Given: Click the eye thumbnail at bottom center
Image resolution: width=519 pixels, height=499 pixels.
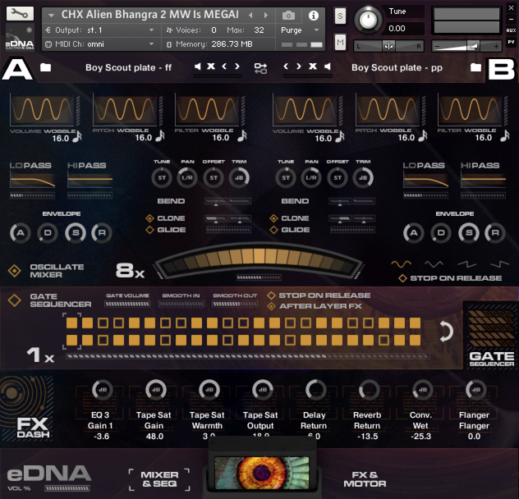Looking at the screenshot, I should 259,474.
